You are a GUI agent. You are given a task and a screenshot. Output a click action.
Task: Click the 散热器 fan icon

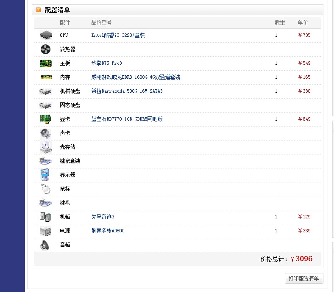[46, 50]
